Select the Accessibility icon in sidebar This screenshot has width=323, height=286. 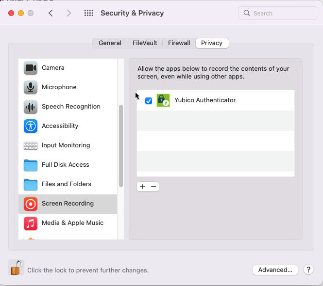click(31, 126)
